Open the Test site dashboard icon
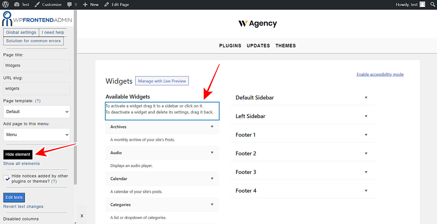 (17, 4)
